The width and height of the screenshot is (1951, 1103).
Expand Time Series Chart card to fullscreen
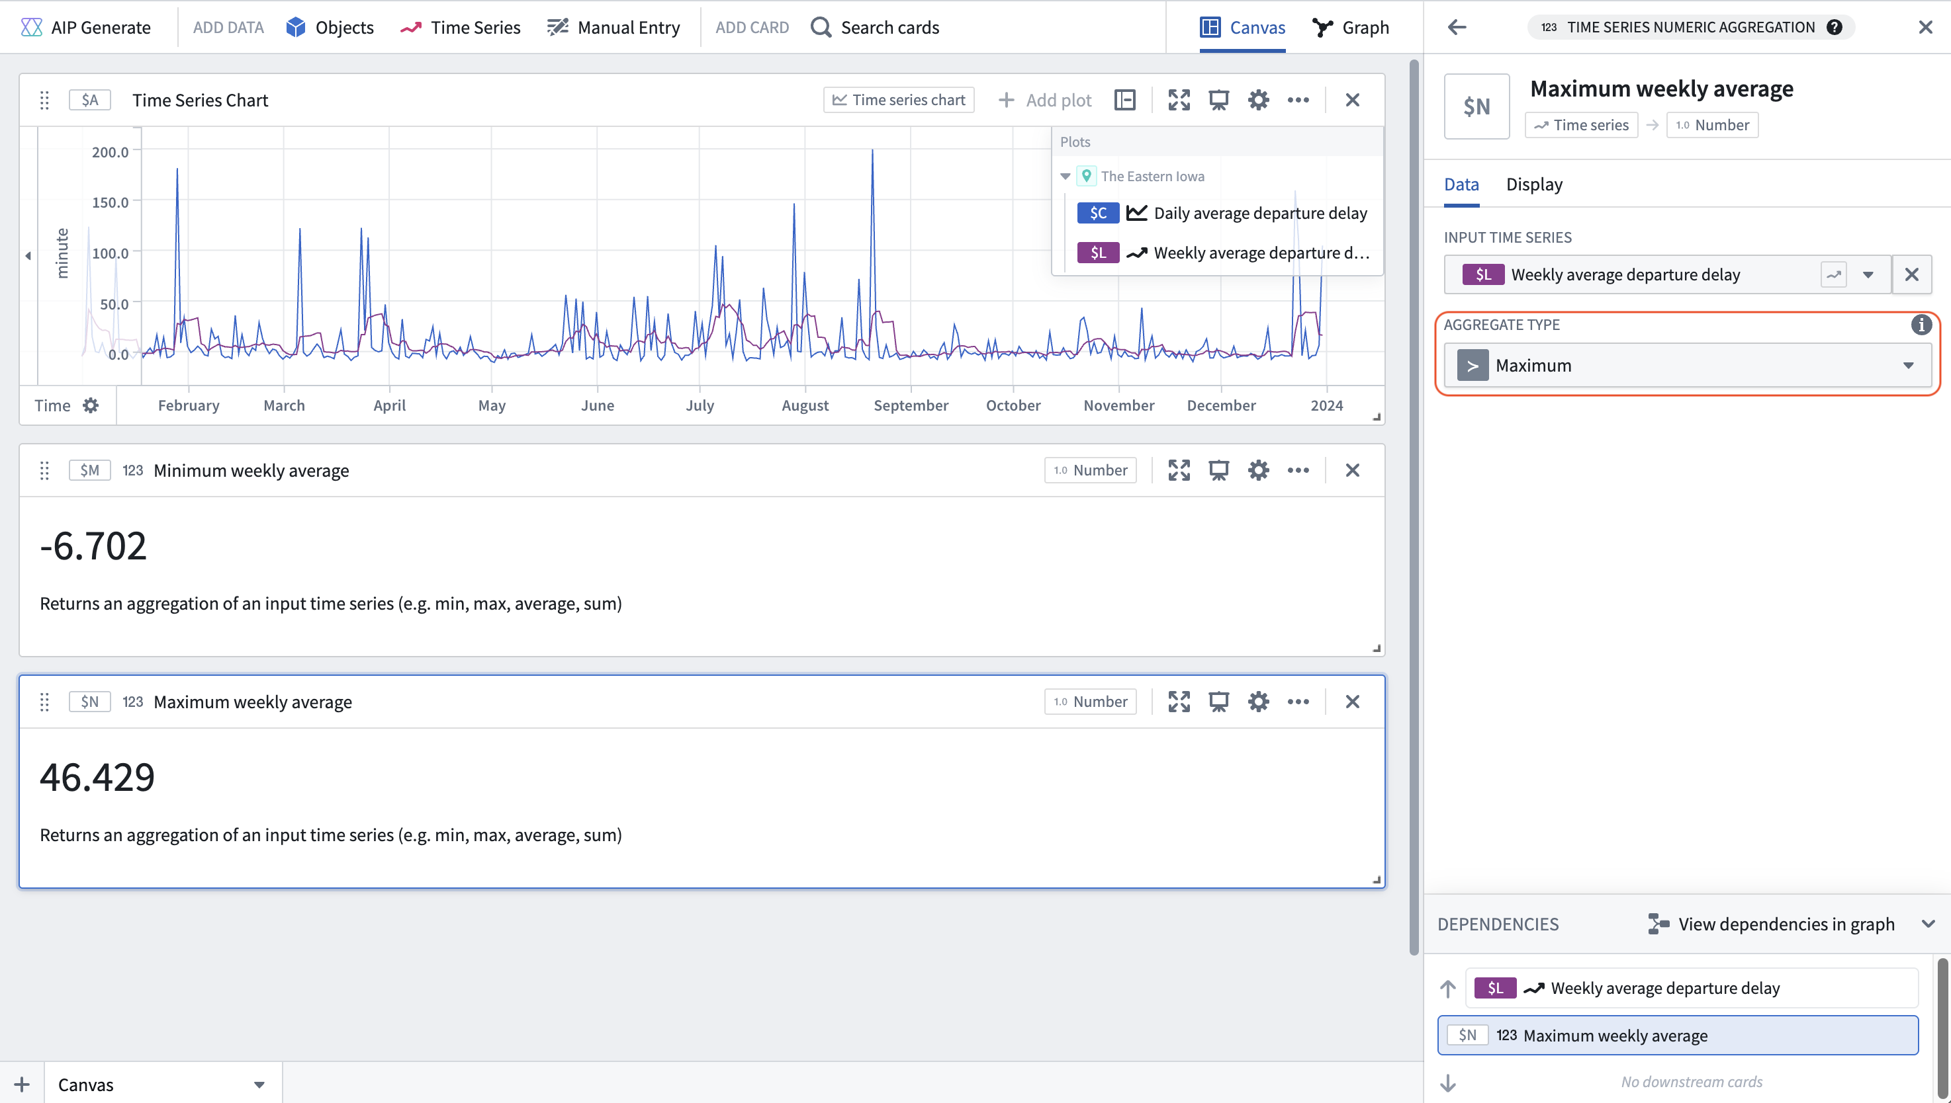(x=1179, y=100)
